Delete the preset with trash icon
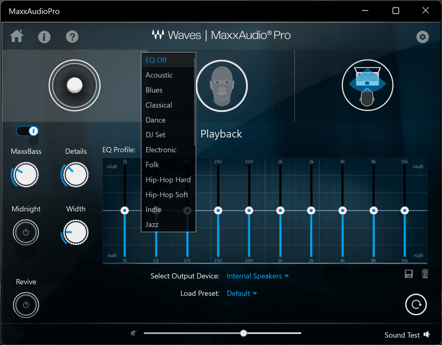442x345 pixels. coord(425,274)
